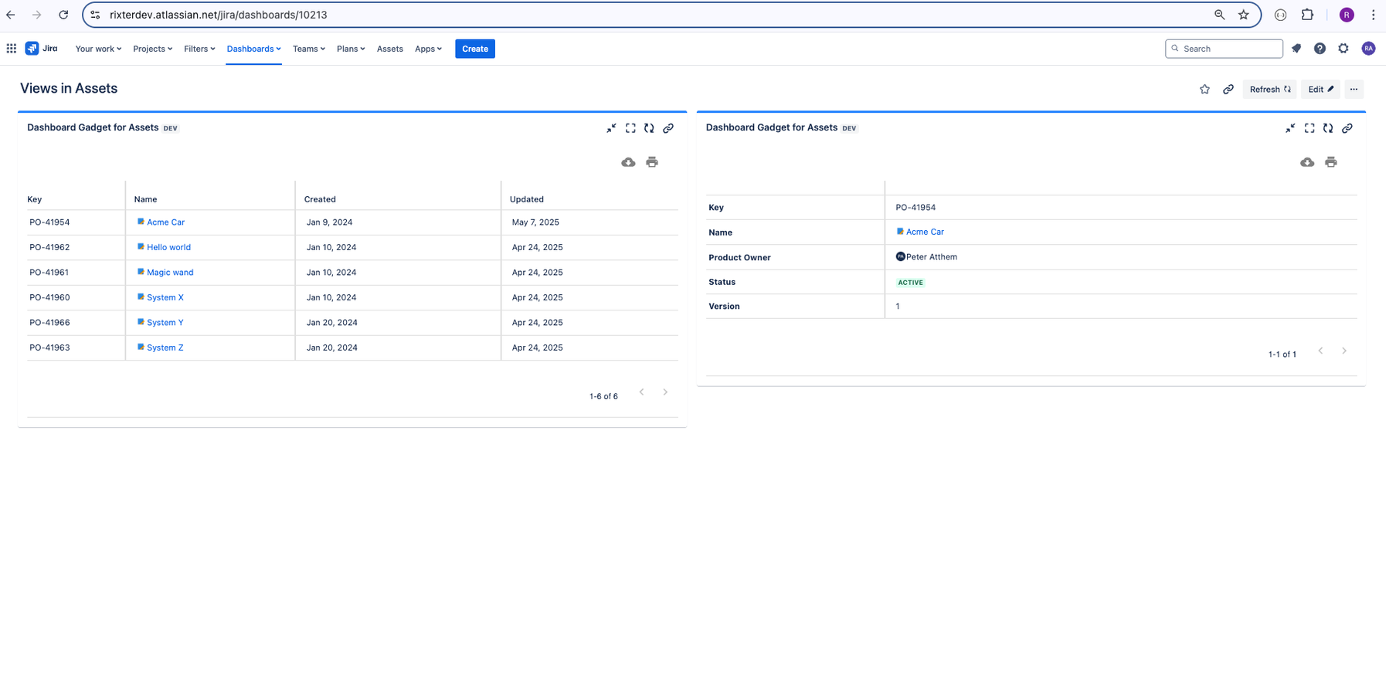
Task: Click the ACTIVE status lozenge
Action: 910,283
